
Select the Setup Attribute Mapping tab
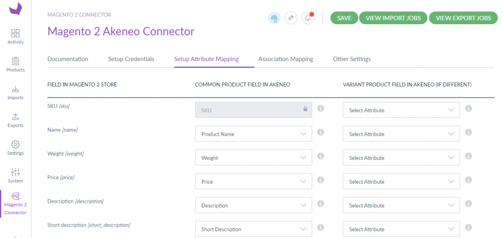click(206, 59)
